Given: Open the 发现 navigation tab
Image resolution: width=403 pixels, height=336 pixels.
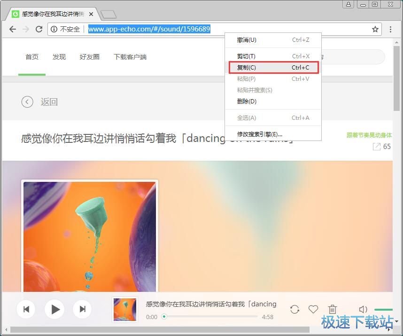Looking at the screenshot, I should [59, 57].
